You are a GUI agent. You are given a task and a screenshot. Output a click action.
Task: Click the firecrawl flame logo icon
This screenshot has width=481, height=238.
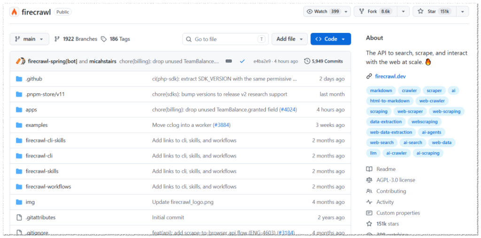pos(14,12)
